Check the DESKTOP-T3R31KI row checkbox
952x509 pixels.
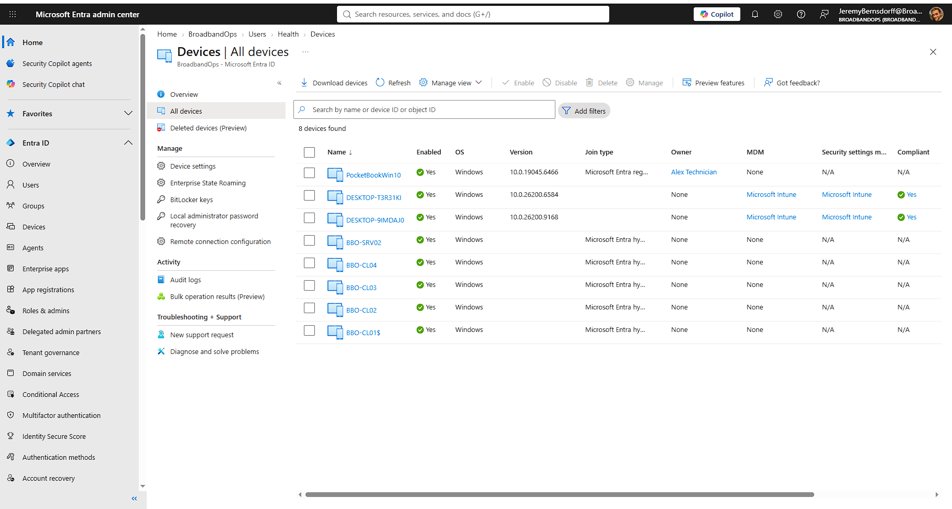coord(310,195)
